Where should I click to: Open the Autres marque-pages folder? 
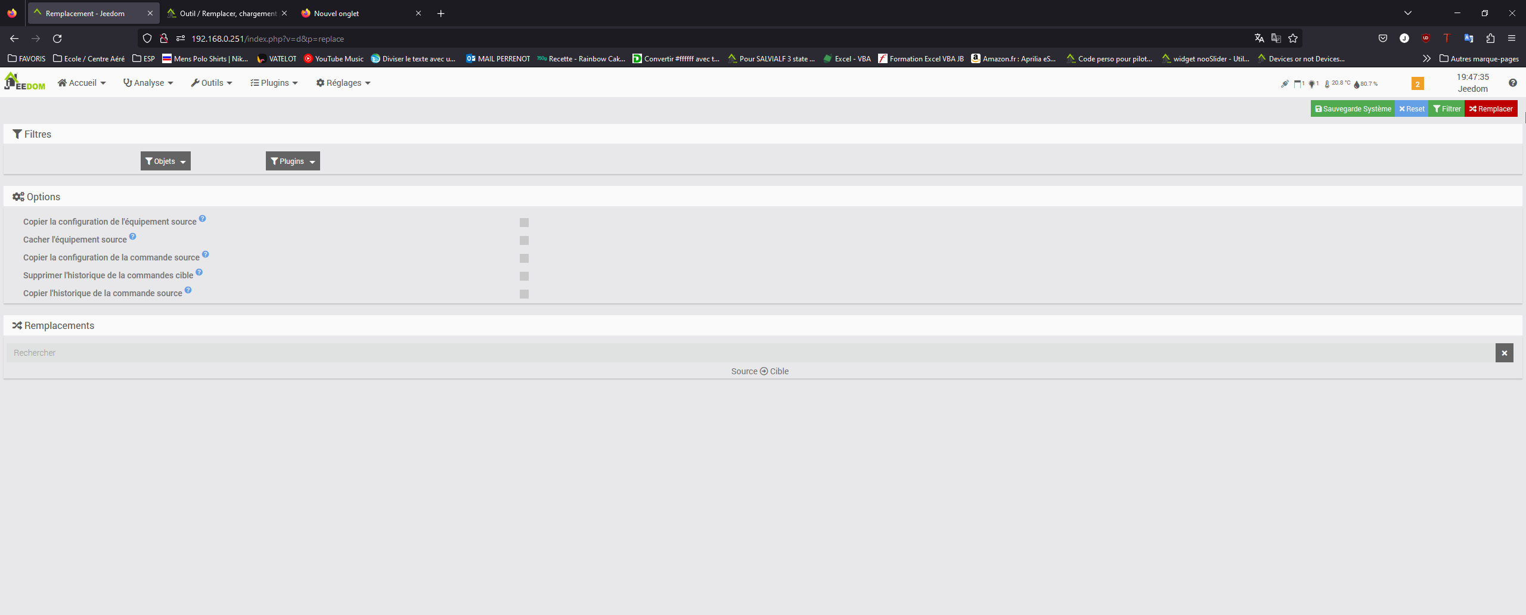[1479, 58]
